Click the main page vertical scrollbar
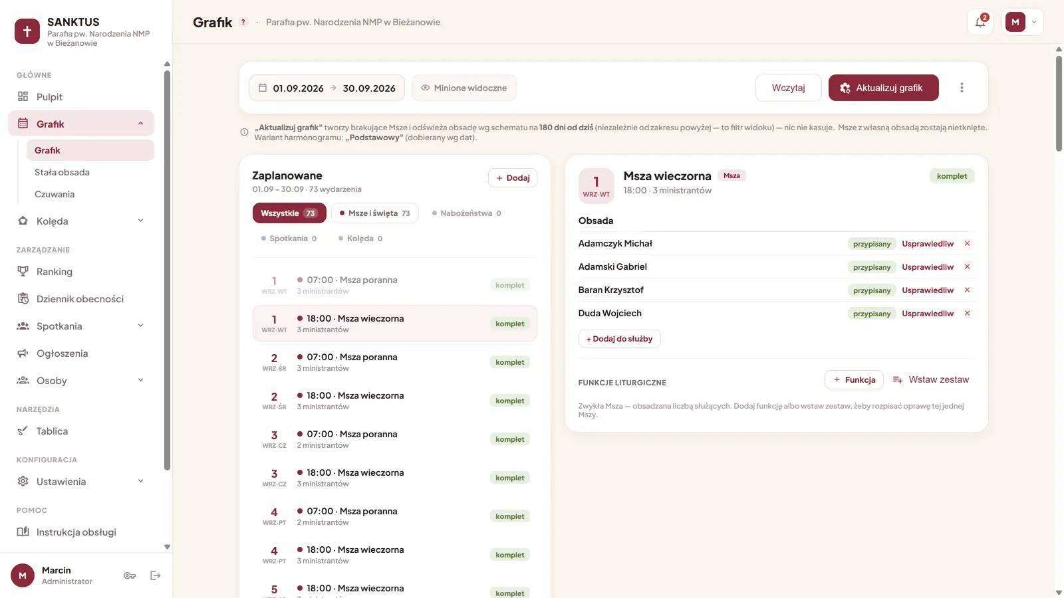 pos(1059,104)
